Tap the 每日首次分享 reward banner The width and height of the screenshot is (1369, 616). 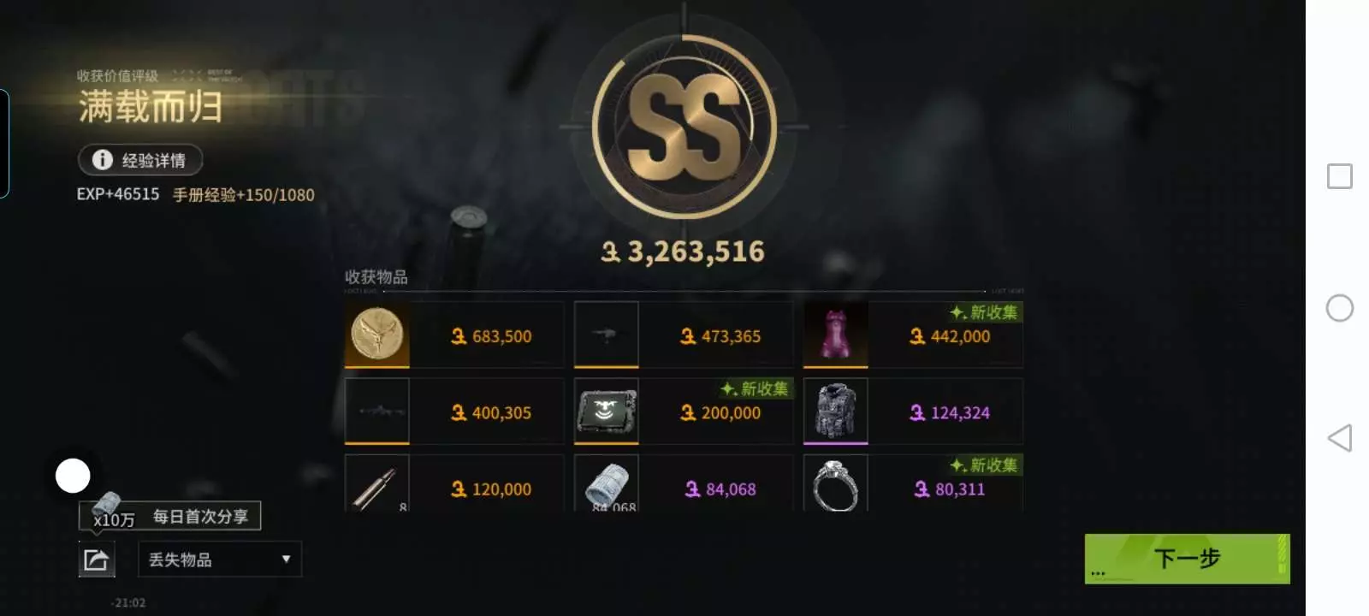(x=169, y=516)
